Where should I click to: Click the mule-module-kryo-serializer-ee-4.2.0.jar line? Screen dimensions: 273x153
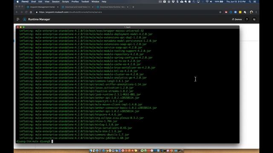[x=87, y=68]
